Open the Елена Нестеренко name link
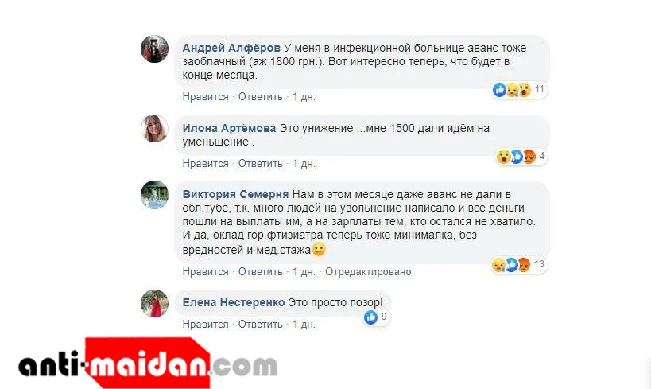Screen dimensions: 651x389 pos(234,302)
